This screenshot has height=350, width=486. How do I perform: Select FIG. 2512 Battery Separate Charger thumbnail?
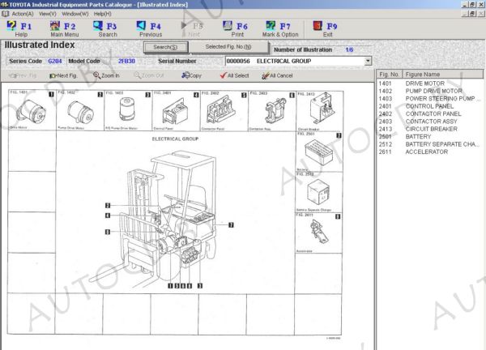pos(319,192)
